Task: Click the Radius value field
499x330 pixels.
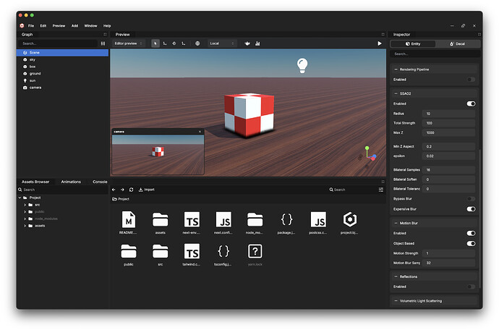Action: point(448,114)
